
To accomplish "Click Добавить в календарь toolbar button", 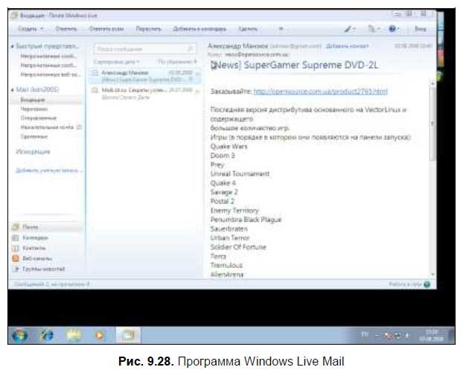I will pos(199,28).
